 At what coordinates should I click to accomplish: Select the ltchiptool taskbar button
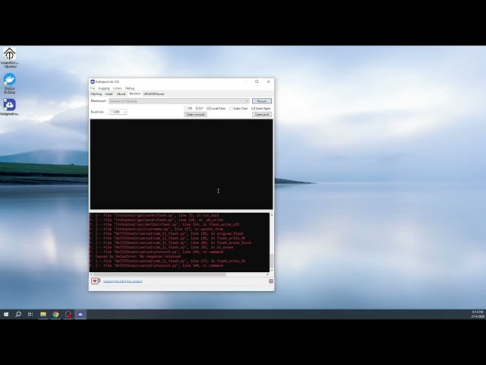point(80,314)
